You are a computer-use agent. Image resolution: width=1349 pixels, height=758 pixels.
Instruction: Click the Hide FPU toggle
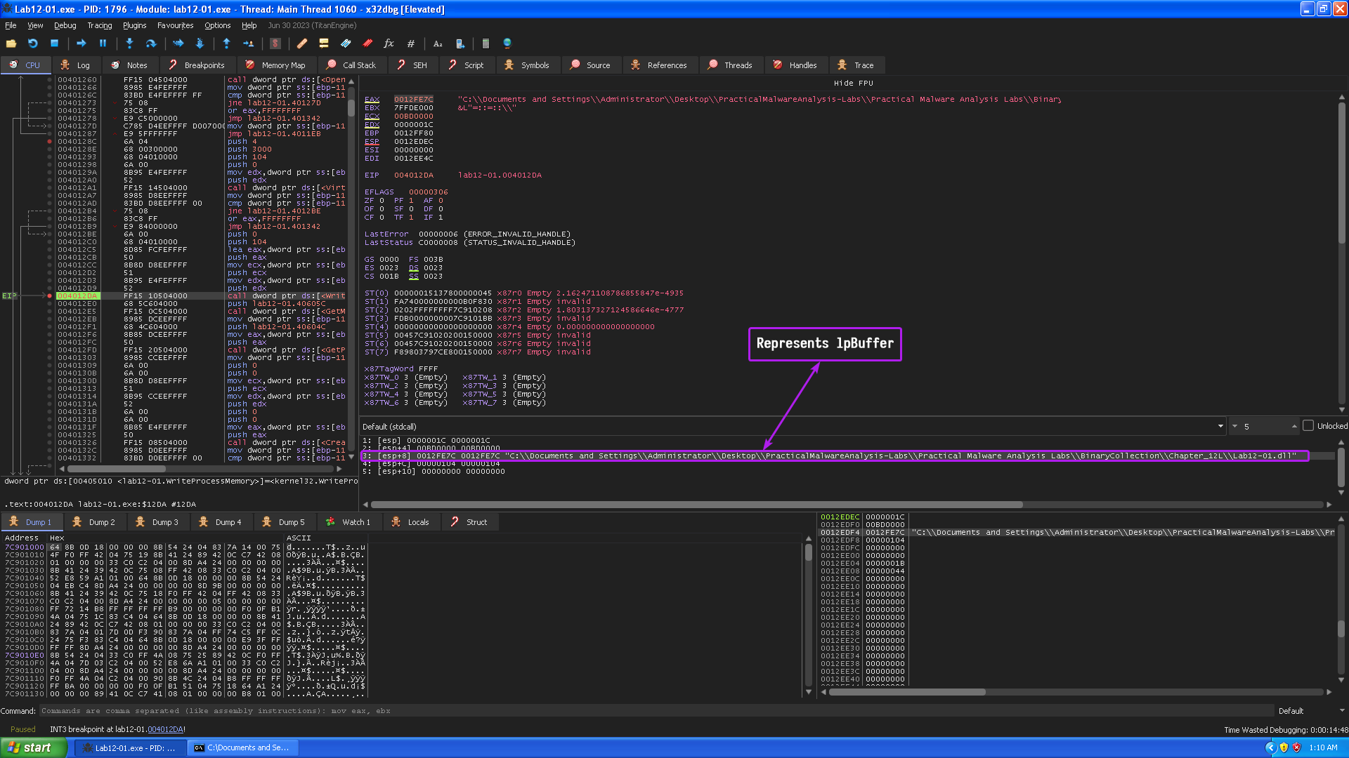(x=853, y=83)
